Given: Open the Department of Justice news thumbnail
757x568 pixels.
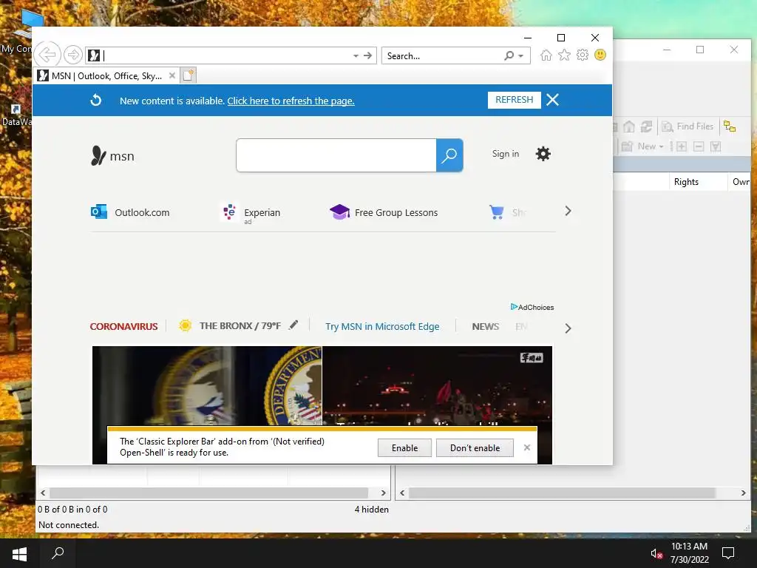Looking at the screenshot, I should pos(207,385).
